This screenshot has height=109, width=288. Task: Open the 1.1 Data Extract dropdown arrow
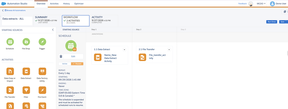pos(124,50)
